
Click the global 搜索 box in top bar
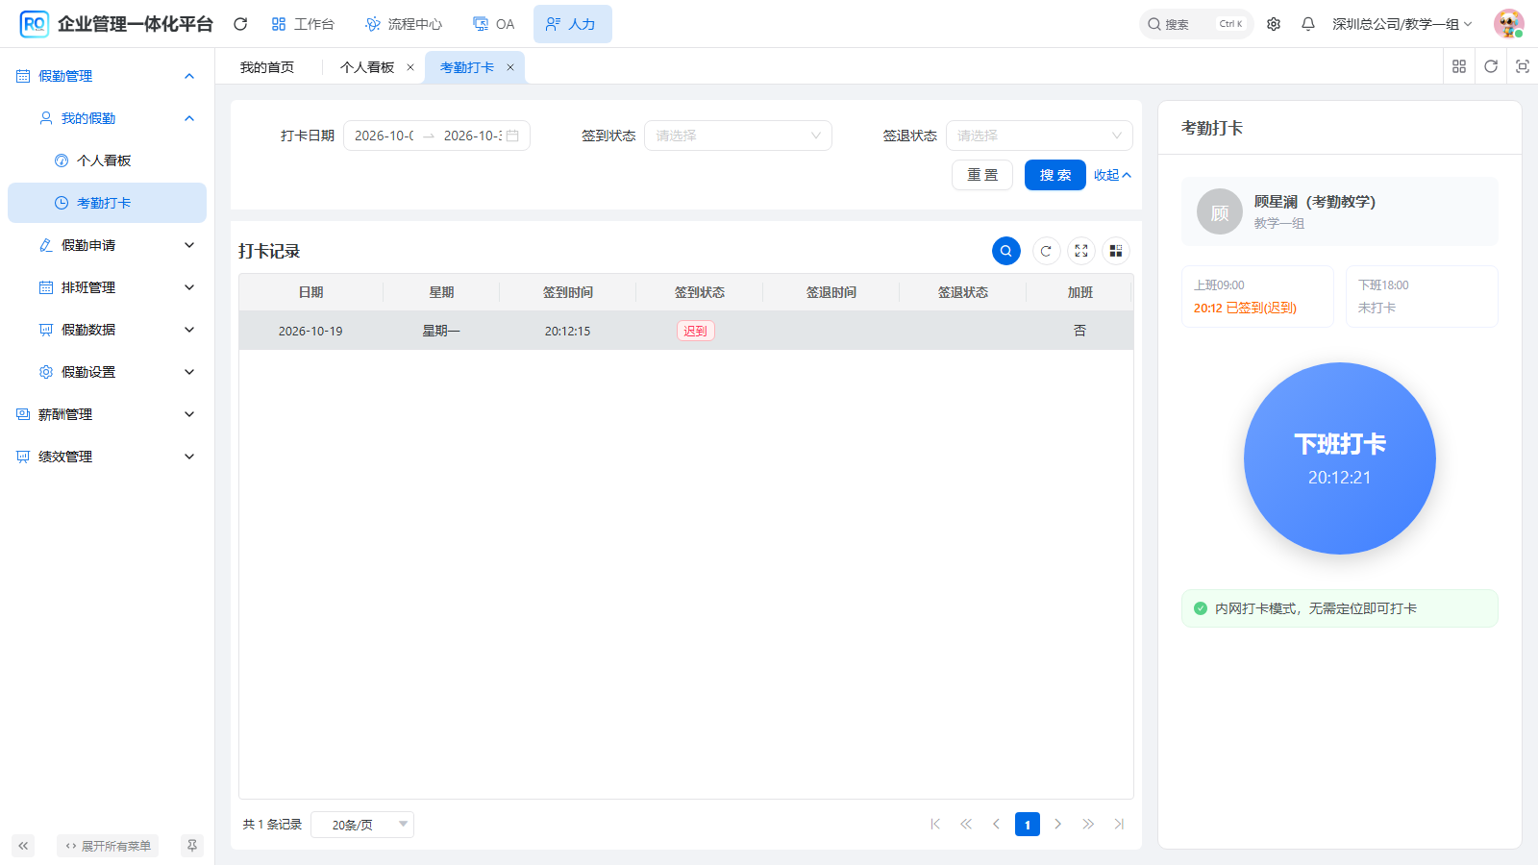(x=1196, y=24)
